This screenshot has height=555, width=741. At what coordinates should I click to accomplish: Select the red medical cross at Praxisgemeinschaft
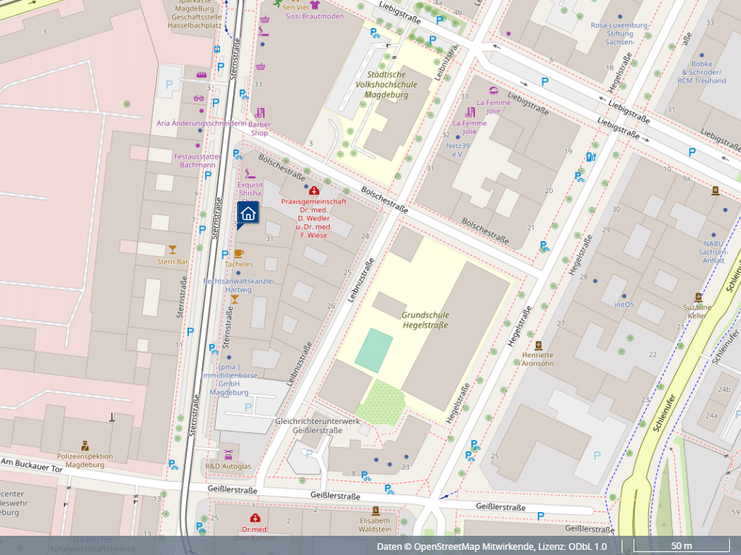313,191
